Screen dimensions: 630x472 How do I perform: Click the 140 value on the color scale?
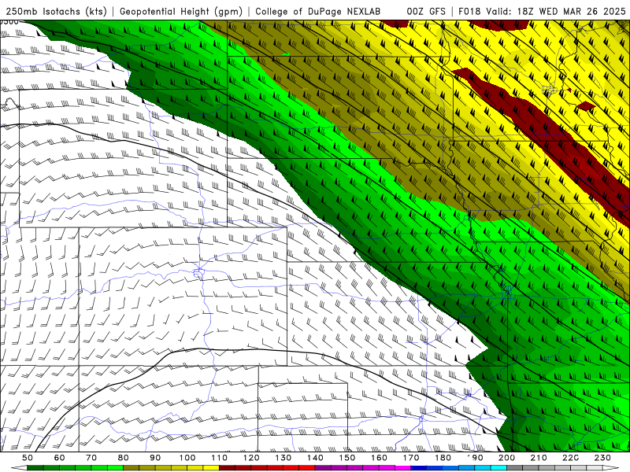point(315,458)
